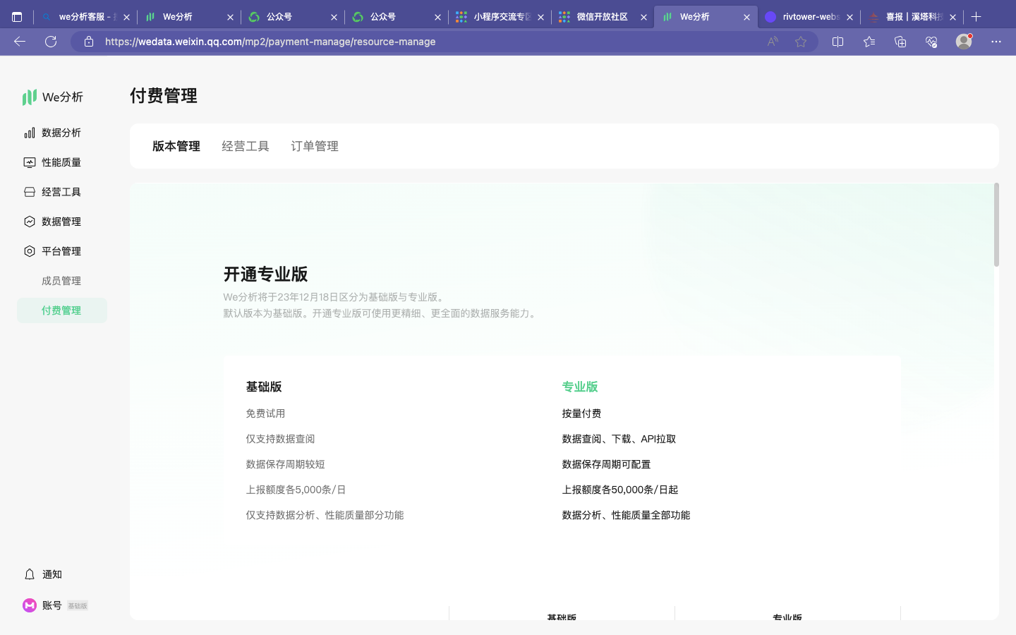
Task: Collapse 平台管理 sidebar section
Action: pyautogui.click(x=61, y=251)
